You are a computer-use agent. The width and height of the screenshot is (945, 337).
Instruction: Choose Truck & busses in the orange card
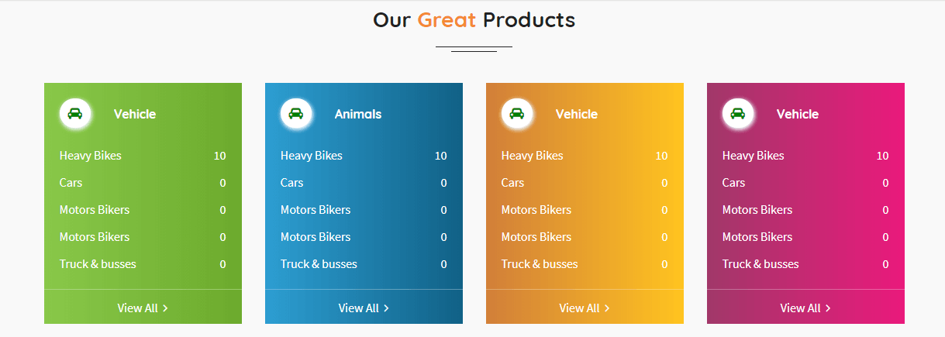point(540,264)
